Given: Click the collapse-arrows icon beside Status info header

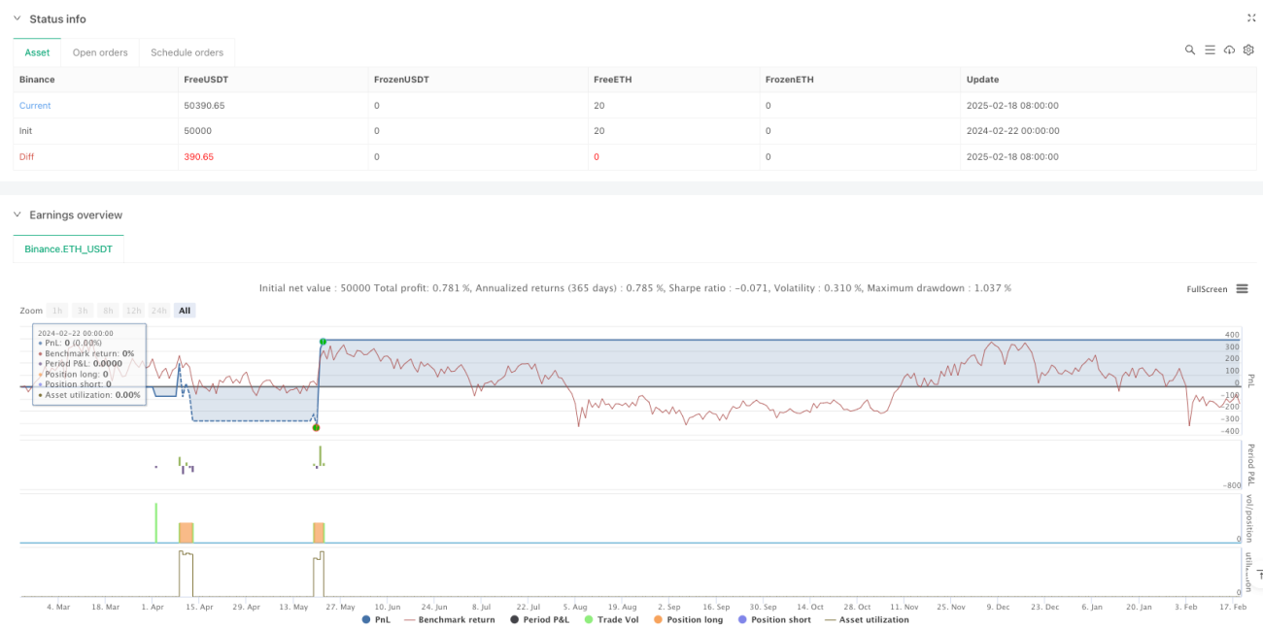Looking at the screenshot, I should (x=1250, y=17).
